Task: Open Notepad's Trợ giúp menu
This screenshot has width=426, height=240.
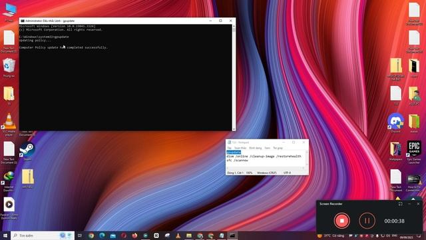Action: 278,148
